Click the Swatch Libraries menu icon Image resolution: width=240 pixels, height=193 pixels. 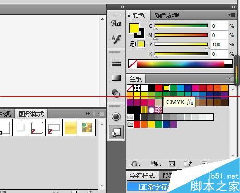pyautogui.click(x=135, y=164)
